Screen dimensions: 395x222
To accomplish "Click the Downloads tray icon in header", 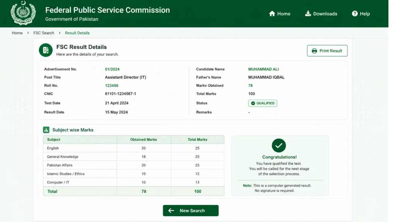I will (308, 13).
